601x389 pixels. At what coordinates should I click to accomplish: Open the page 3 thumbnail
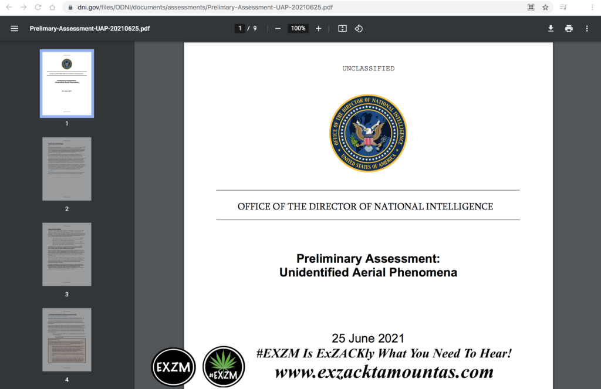pos(67,254)
